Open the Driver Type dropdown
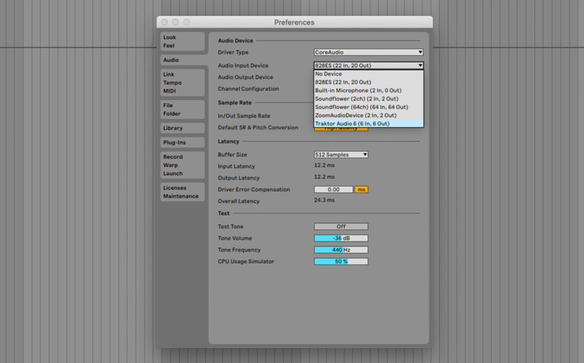Image resolution: width=584 pixels, height=363 pixels. [368, 53]
